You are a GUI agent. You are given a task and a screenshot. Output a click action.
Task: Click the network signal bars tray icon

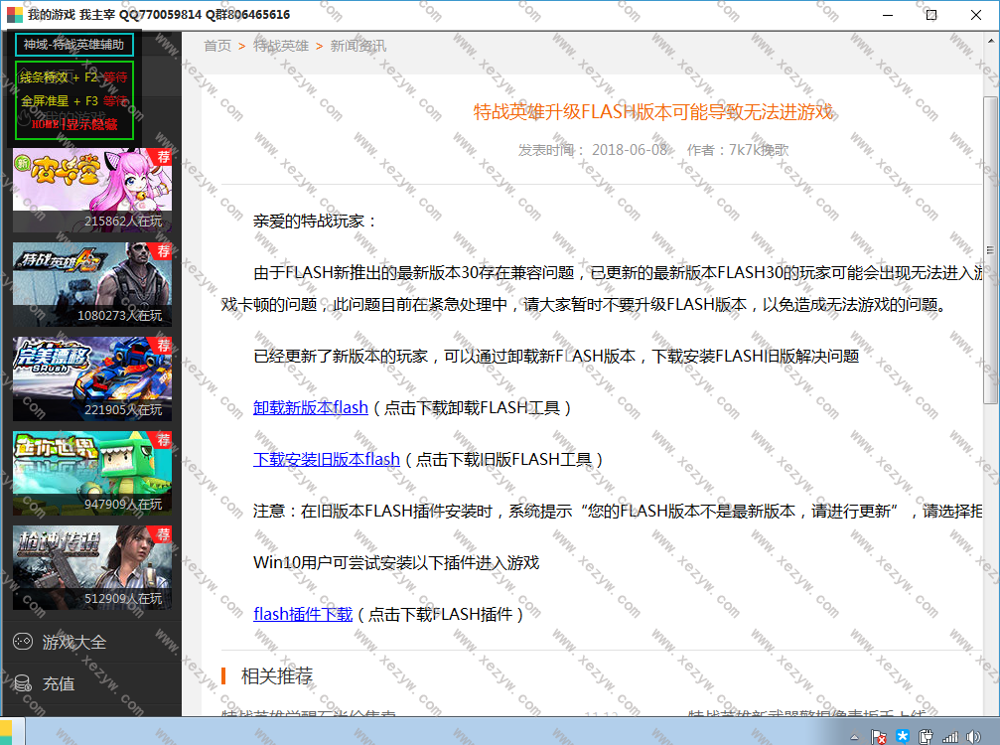949,736
